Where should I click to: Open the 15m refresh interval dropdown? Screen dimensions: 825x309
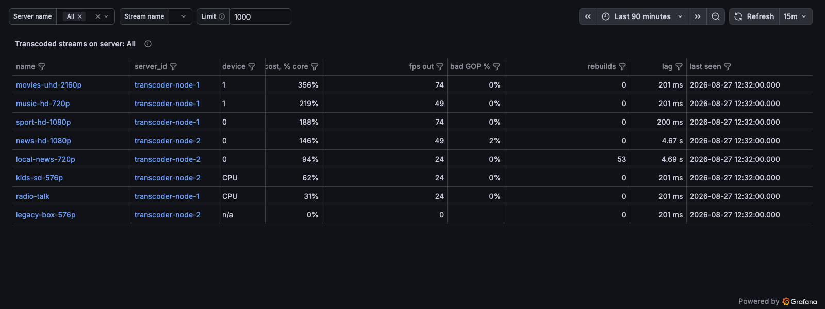(795, 16)
